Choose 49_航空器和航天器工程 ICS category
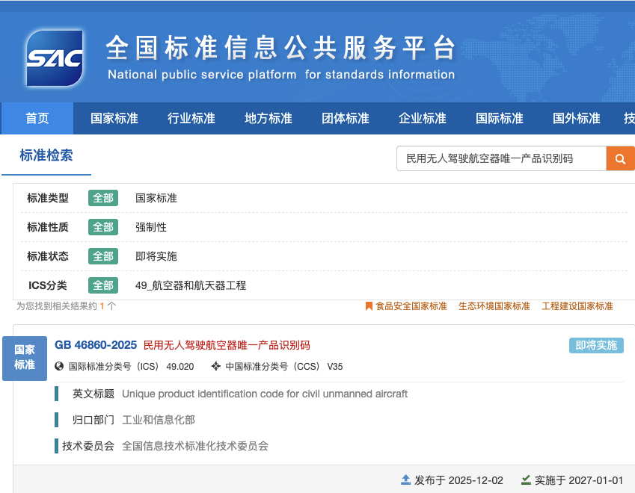The image size is (635, 493). point(190,285)
